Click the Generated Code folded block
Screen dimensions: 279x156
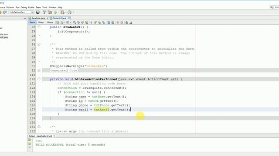(x=64, y=70)
